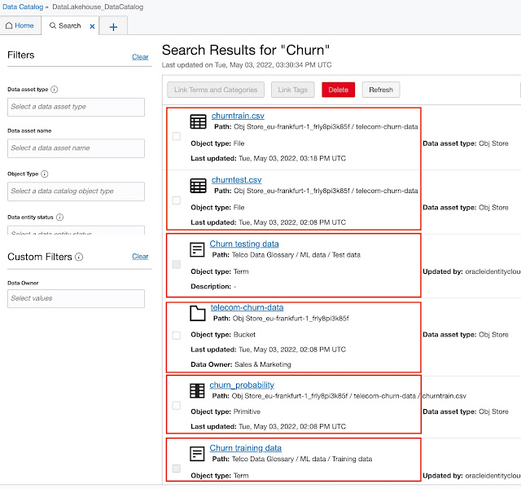The image size is (521, 489).
Task: Click 'Path: Telco Data Glossary / ML data / Test data'
Action: click(x=287, y=255)
